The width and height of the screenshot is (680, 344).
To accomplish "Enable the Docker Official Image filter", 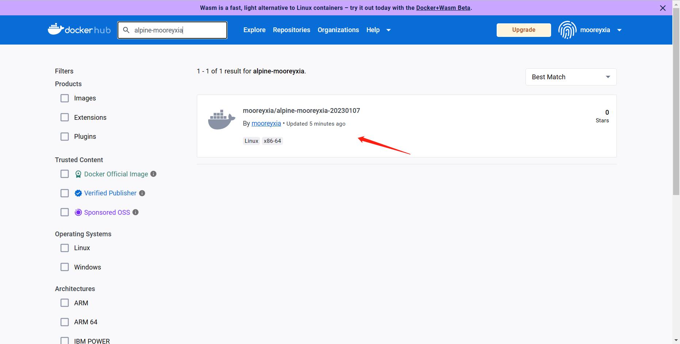I will pos(65,174).
